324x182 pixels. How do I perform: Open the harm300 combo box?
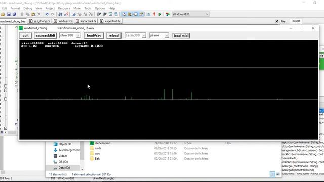pyautogui.click(x=135, y=35)
